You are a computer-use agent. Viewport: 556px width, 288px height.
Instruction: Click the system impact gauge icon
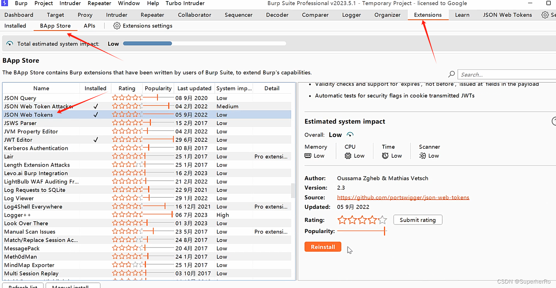[x=10, y=43]
